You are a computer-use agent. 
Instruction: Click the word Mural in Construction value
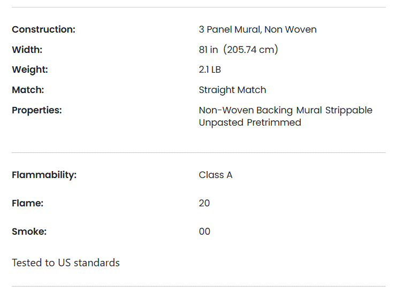248,29
